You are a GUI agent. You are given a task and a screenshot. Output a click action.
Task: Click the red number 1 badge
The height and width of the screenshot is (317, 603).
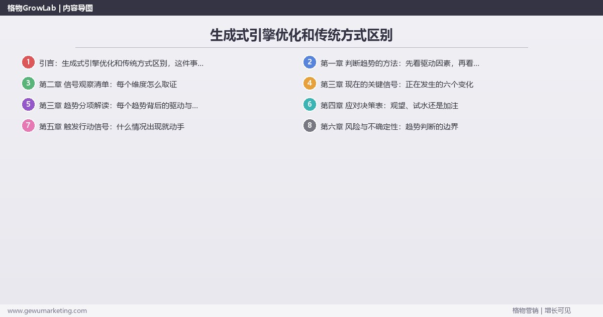(x=28, y=62)
